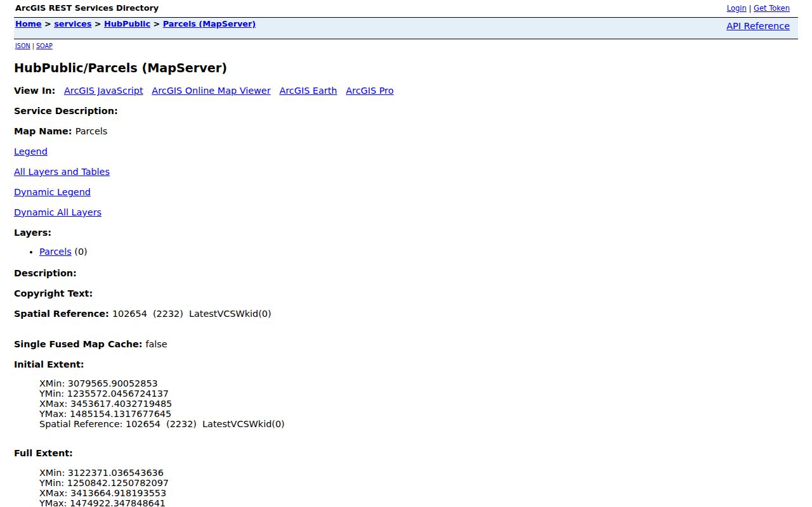Click the ArcGIS REST Services Directory title
812x507 pixels.
coord(87,8)
